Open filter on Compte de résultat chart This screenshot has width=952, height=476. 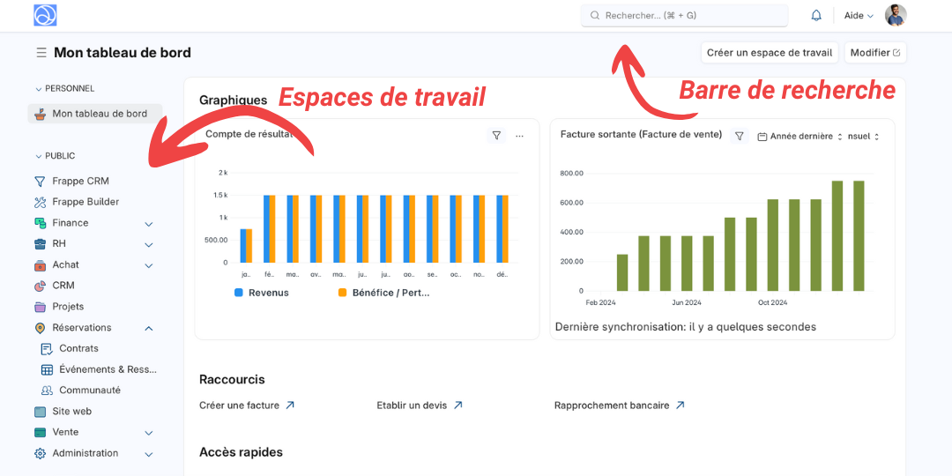point(496,136)
